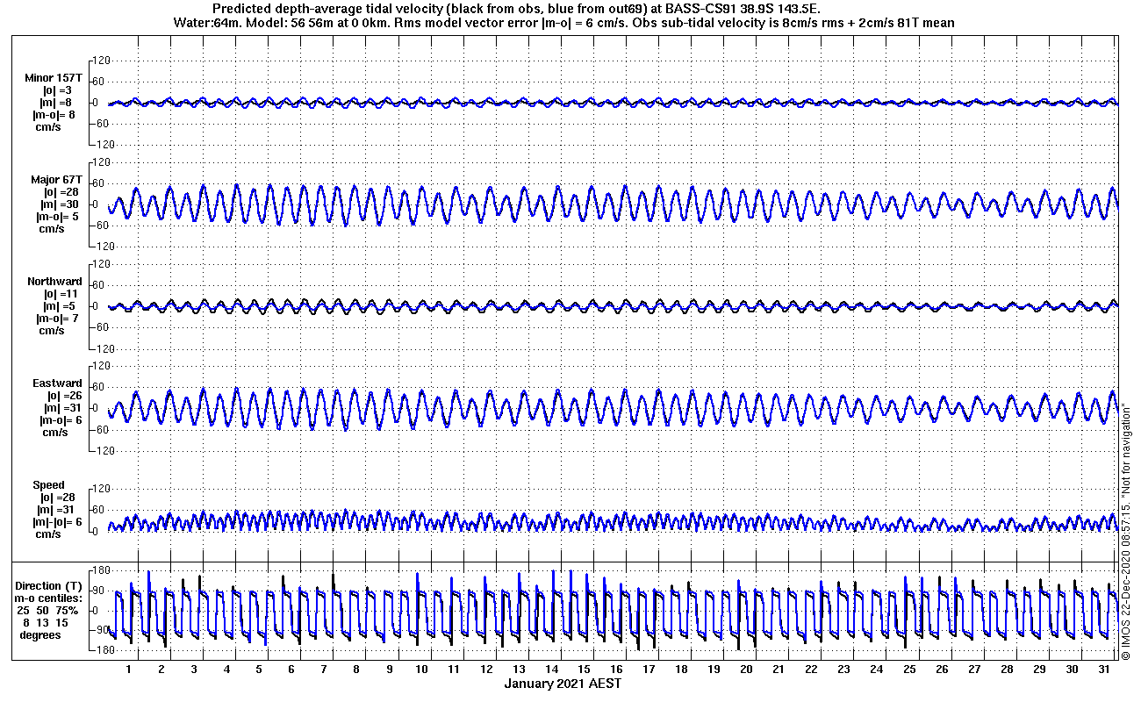Viewport: 1141px width, 702px height.
Task: Select the 'Northward' panel label
Action: click(54, 282)
